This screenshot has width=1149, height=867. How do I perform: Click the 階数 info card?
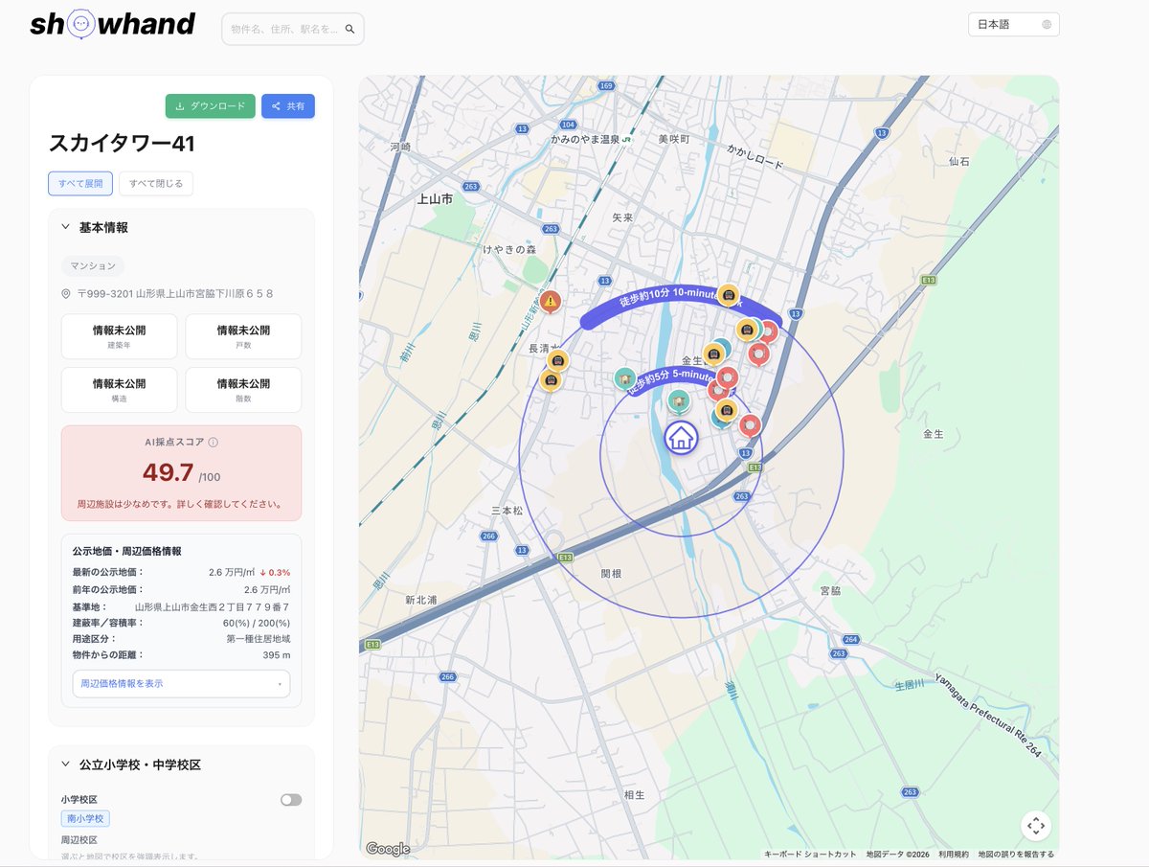[x=243, y=390]
